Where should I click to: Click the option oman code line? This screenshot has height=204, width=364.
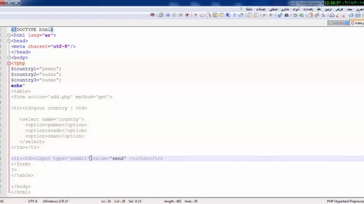55,136
